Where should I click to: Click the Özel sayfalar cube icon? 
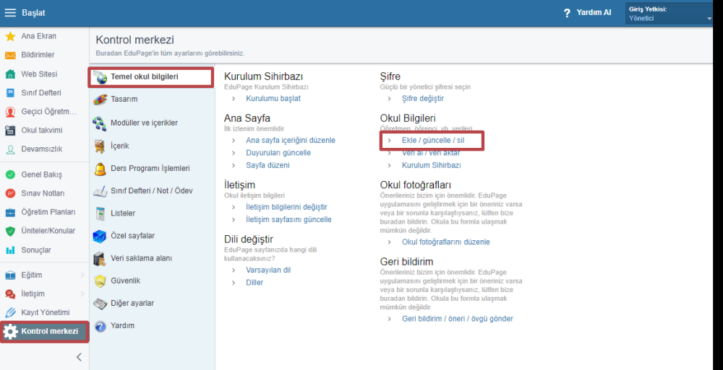pos(100,236)
